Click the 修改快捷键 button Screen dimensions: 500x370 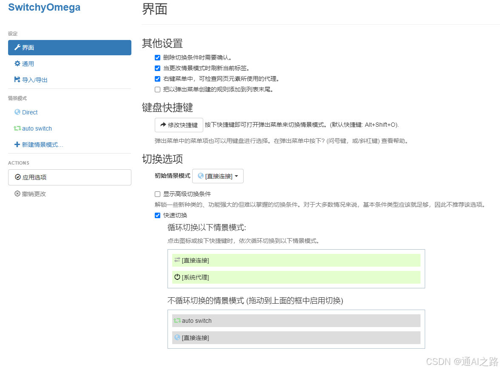tap(179, 125)
